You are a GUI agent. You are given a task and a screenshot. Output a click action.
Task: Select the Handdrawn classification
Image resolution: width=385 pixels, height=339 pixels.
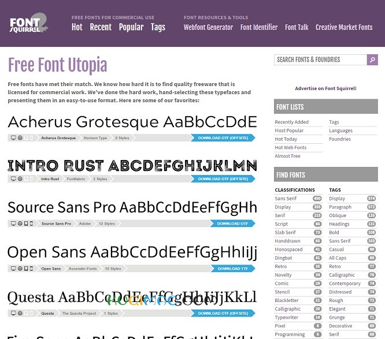pos(287,241)
